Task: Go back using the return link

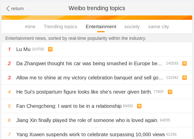Action: pyautogui.click(x=17, y=9)
